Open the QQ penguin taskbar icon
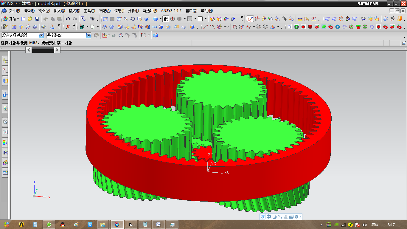Viewport: 407px width, 229px height. (x=63, y=224)
